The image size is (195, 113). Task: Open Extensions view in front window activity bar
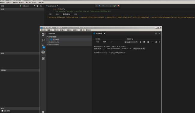point(43,58)
